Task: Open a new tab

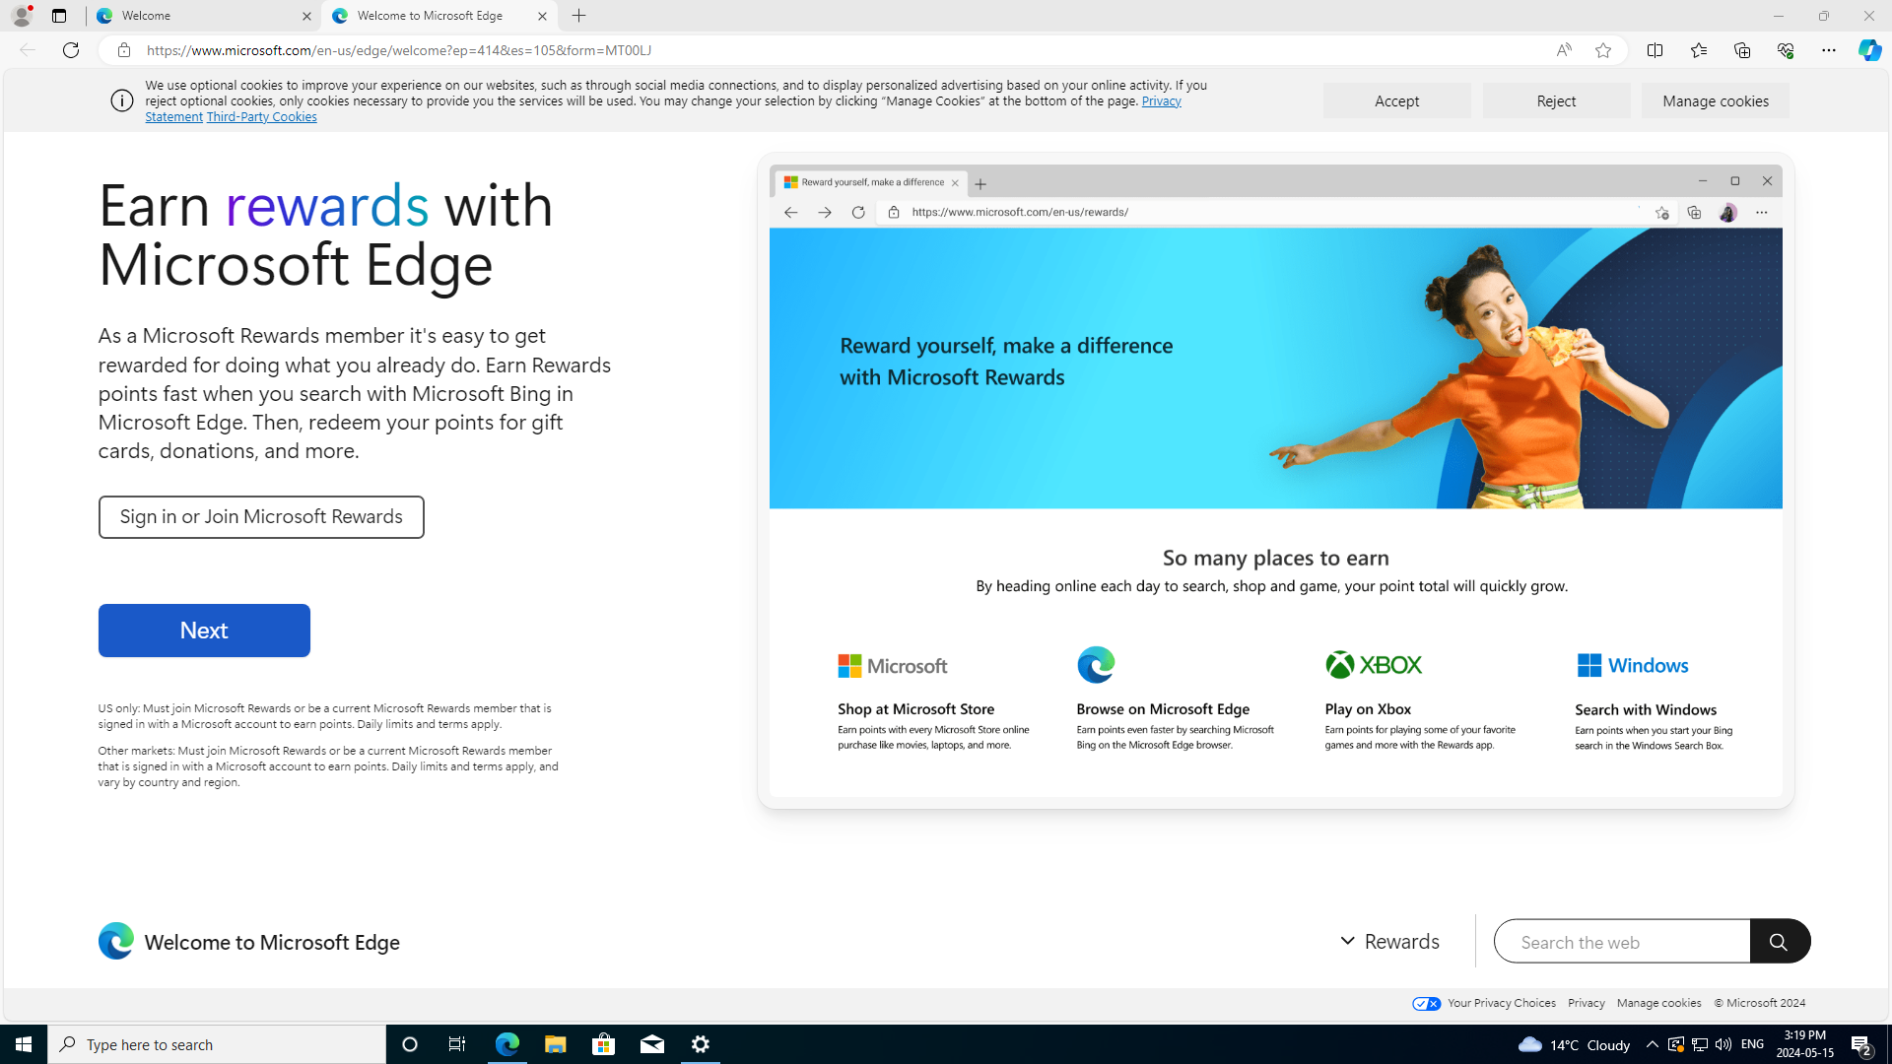Action: (x=579, y=16)
